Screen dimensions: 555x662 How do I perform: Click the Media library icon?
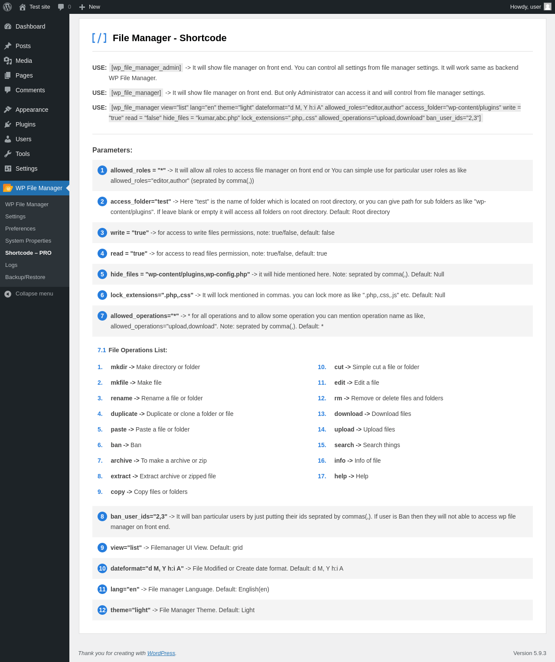[x=8, y=61]
